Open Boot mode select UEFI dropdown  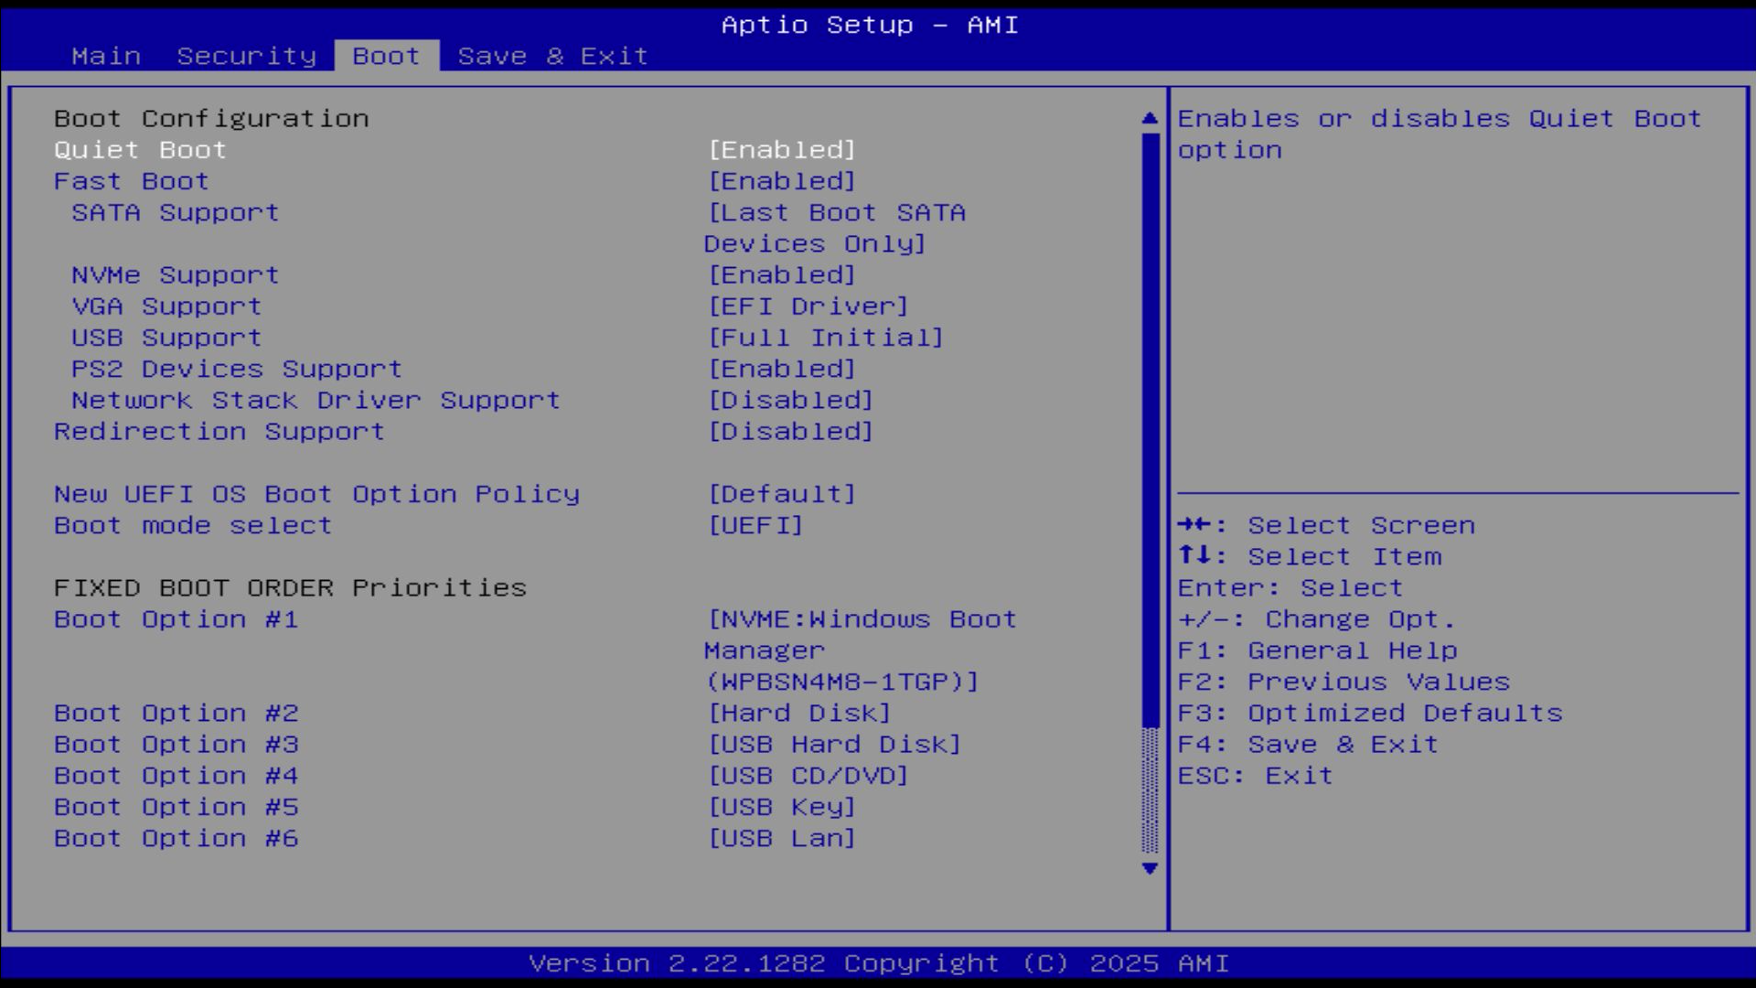click(x=755, y=525)
